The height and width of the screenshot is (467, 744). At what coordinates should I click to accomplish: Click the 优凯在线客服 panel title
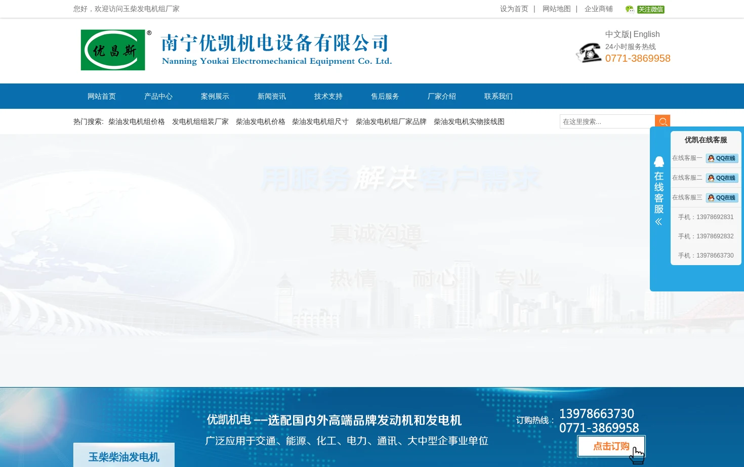(x=706, y=140)
